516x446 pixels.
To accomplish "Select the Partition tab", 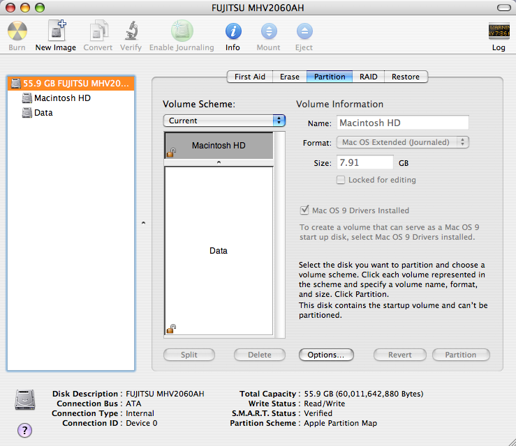I will (330, 77).
